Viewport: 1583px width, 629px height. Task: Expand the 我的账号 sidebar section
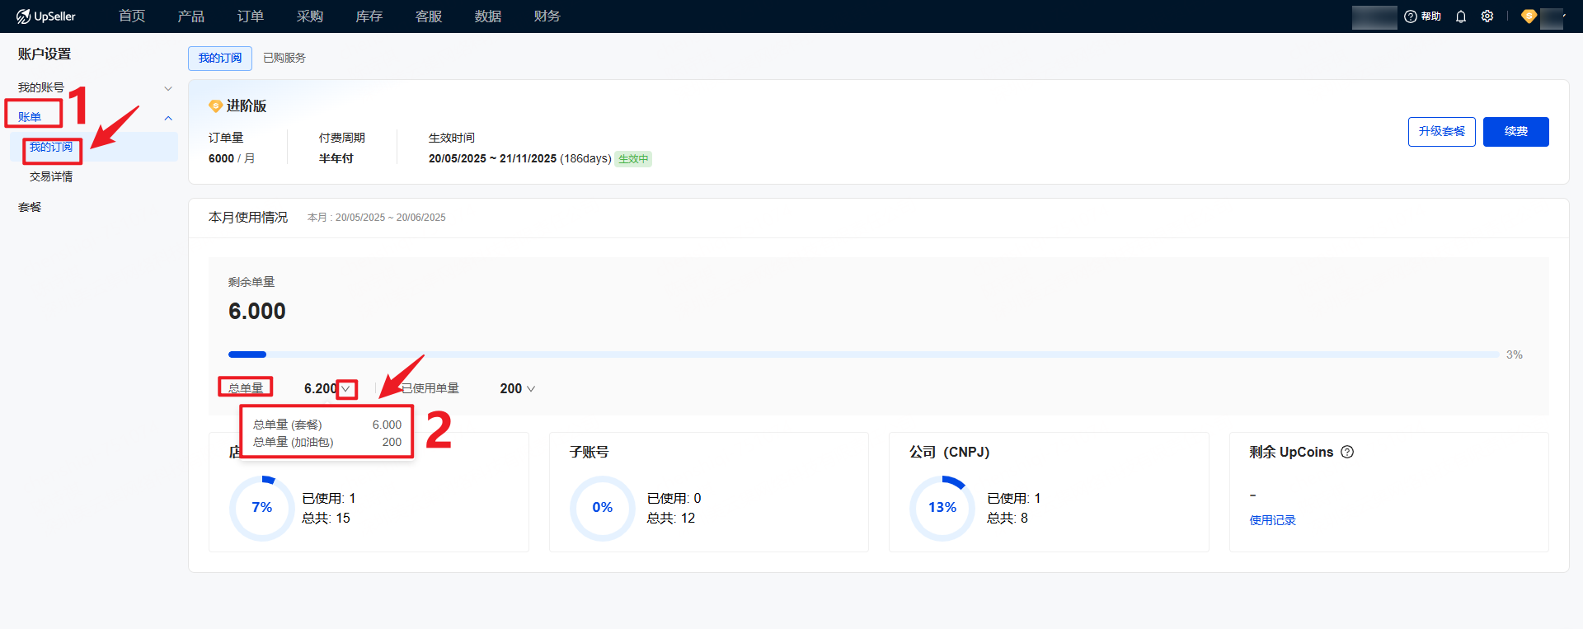168,88
